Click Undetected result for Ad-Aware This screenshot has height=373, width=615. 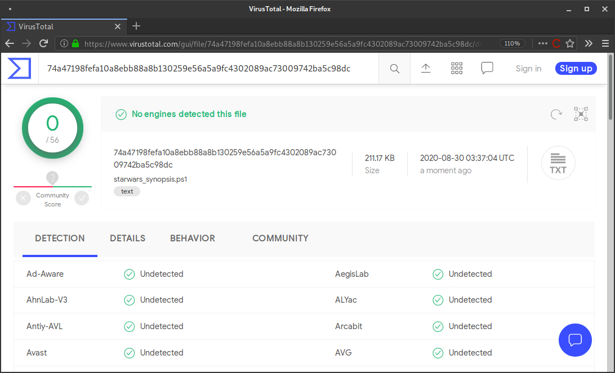162,274
